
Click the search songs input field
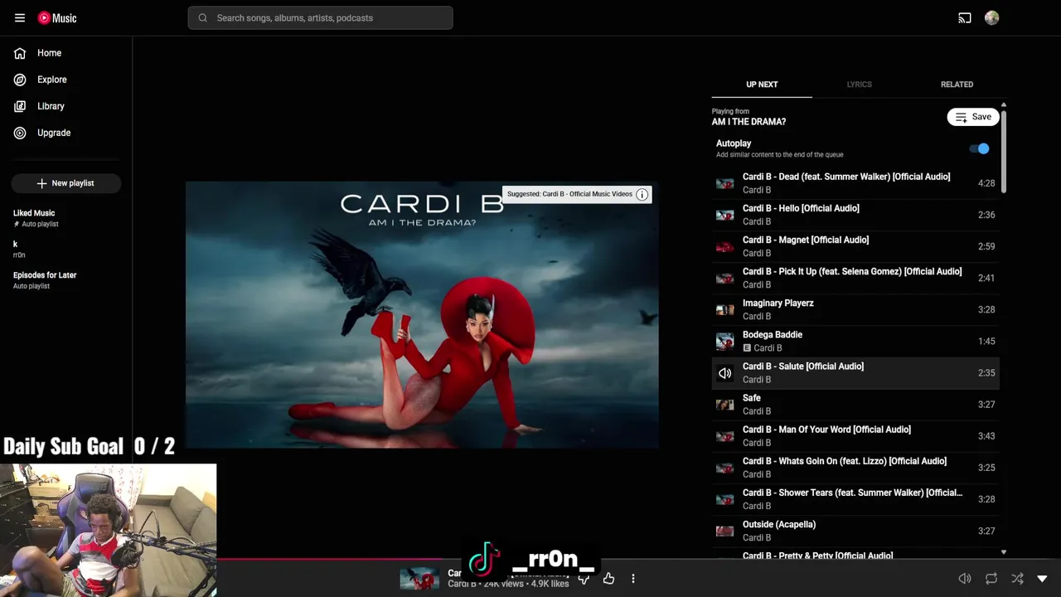pyautogui.click(x=320, y=17)
